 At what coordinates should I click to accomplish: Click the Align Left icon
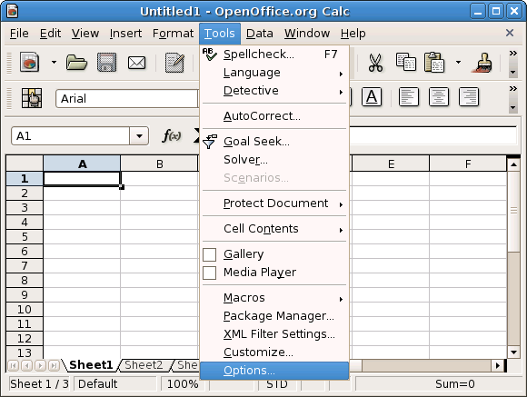[408, 97]
